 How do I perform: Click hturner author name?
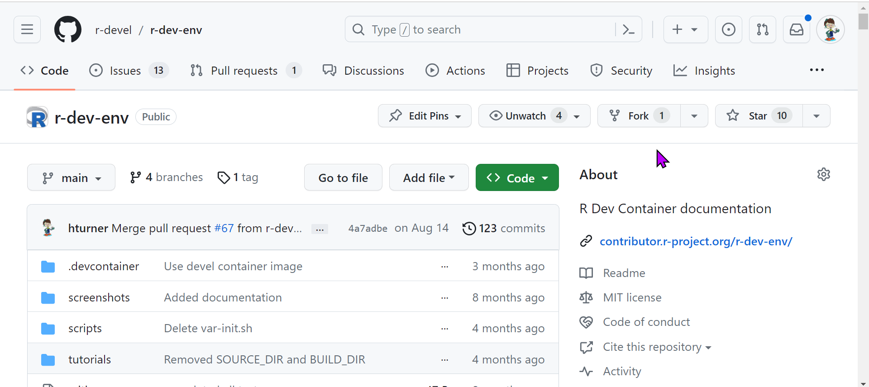[88, 228]
